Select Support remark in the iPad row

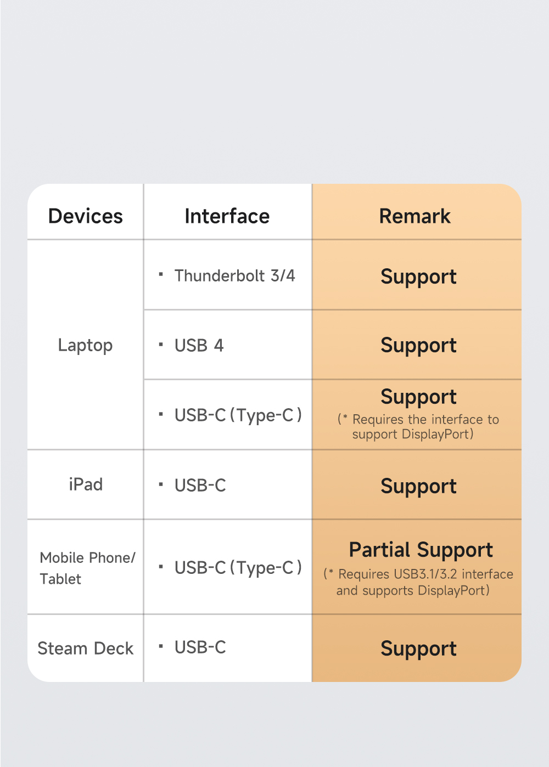tap(418, 486)
